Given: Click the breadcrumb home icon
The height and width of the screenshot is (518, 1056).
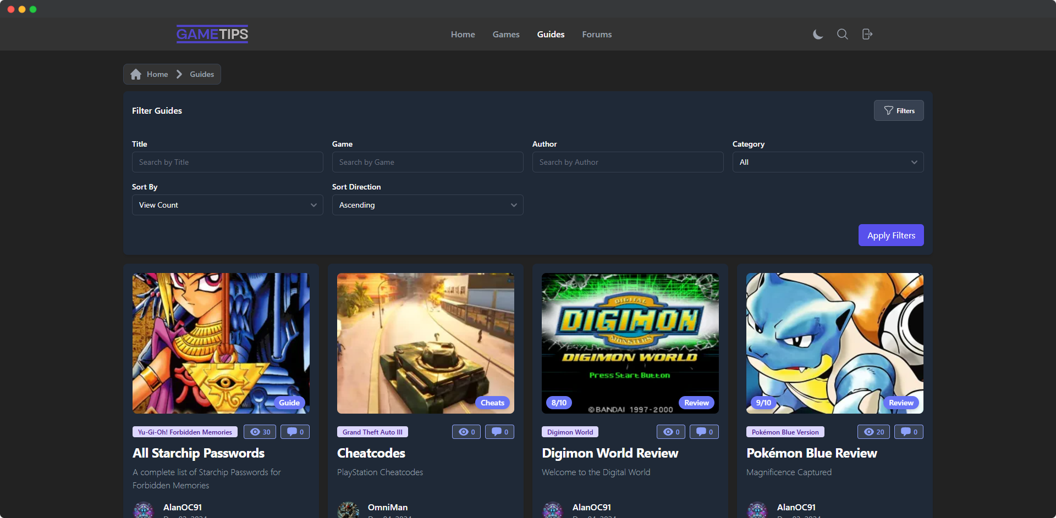Looking at the screenshot, I should 136,74.
